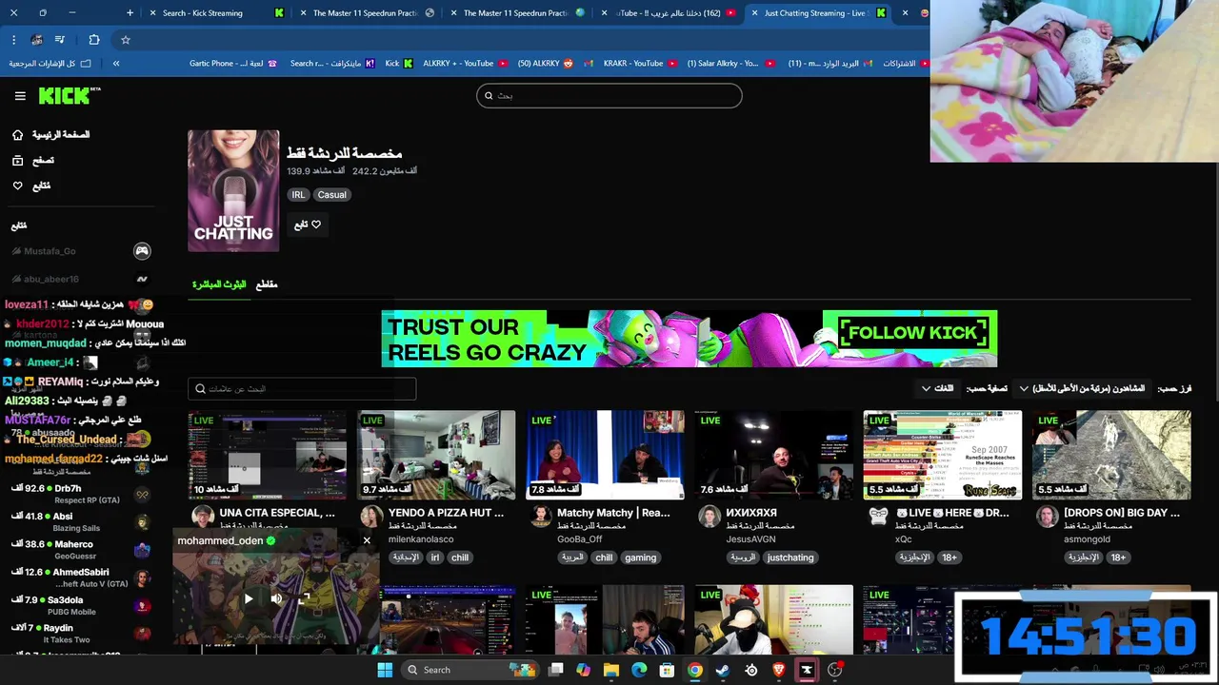Open the ИХИХЯХЯ stream thumbnail

(773, 455)
